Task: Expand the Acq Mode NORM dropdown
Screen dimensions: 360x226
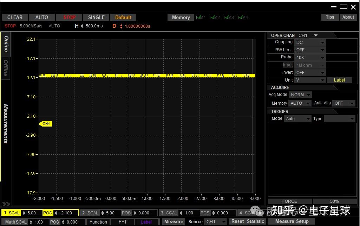Action: (x=300, y=95)
